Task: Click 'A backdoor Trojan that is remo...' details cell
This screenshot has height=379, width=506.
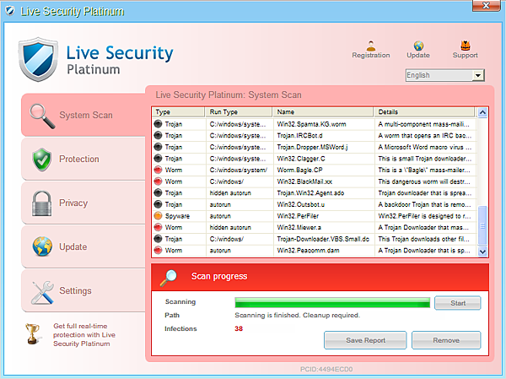Action: click(x=424, y=204)
